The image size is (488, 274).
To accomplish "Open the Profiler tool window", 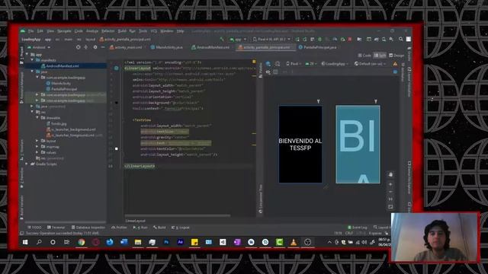I will click(119, 228).
